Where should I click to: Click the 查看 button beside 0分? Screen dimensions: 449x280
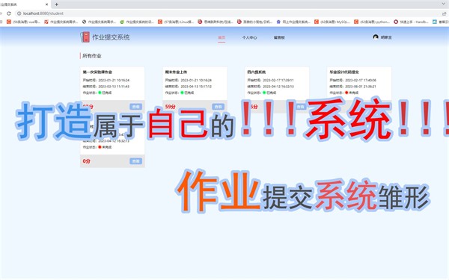click(135, 161)
